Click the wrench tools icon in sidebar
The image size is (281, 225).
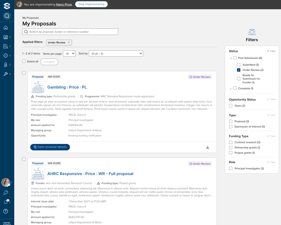(6, 74)
